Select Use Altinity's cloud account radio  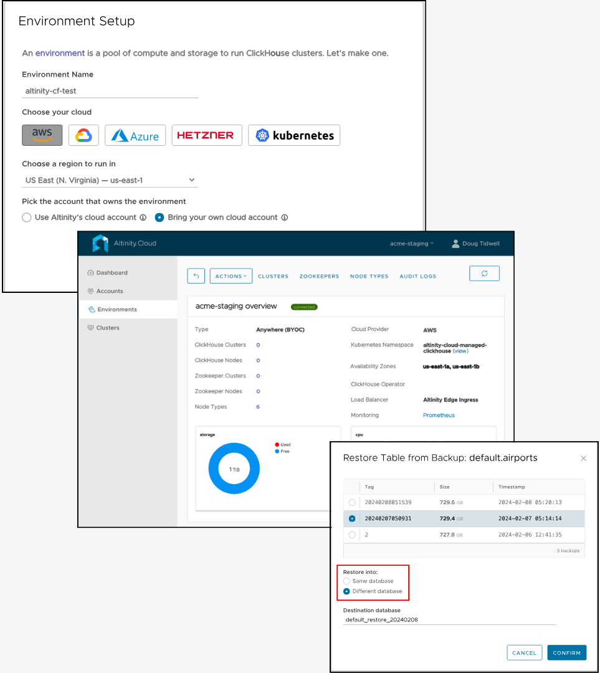(27, 217)
